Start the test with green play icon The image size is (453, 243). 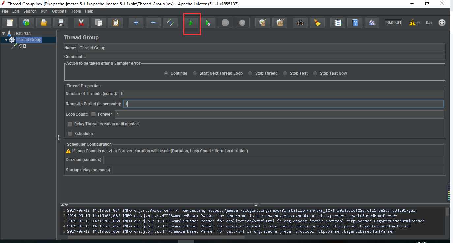(x=191, y=23)
